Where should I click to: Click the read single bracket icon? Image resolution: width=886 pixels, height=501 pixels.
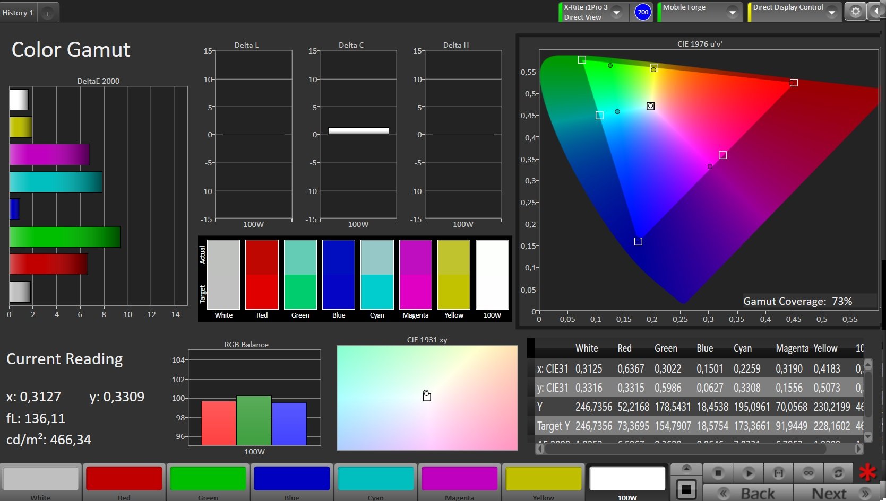pos(778,472)
